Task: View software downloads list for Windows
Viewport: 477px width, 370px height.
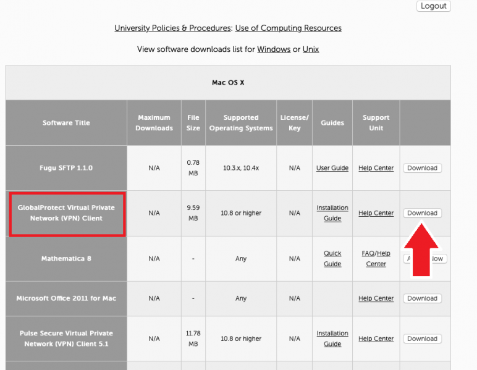Action: (x=274, y=49)
